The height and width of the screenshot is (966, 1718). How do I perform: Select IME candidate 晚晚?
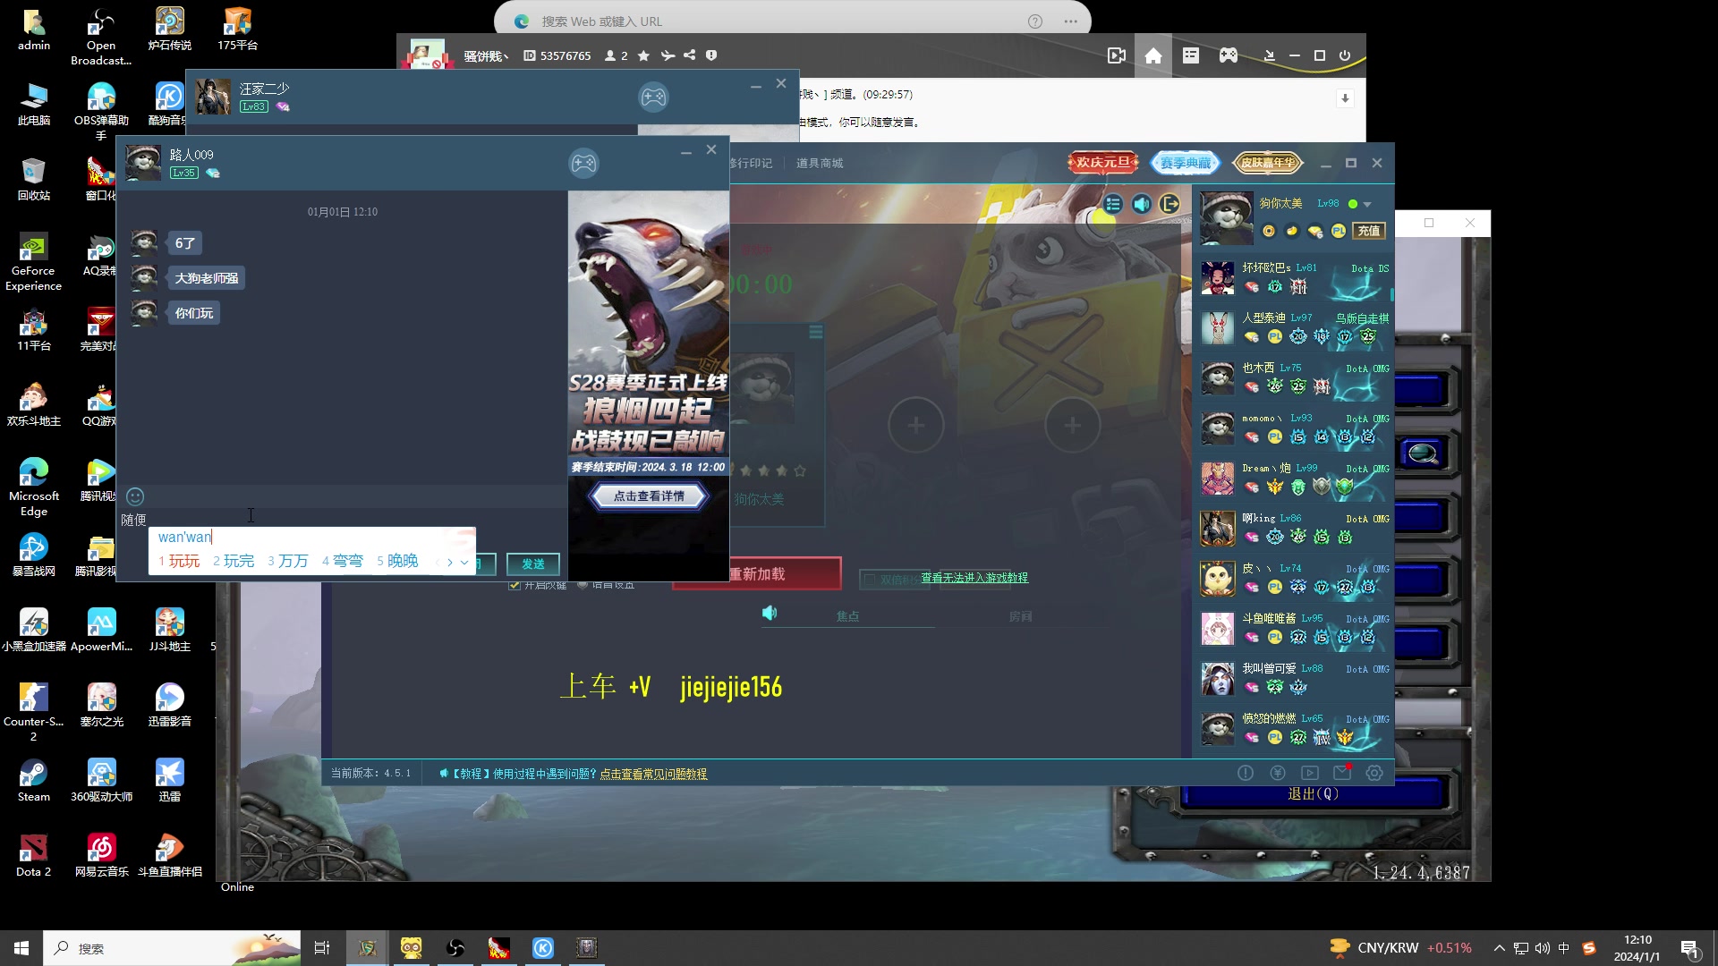pyautogui.click(x=396, y=561)
